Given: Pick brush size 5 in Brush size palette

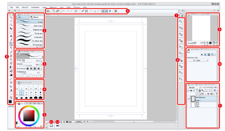Looking at the screenshot, I should click(x=21, y=93).
